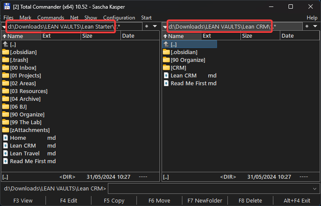321x206 pixels.
Task: Click 90 Organize folder icon in right panel
Action: click(x=166, y=60)
